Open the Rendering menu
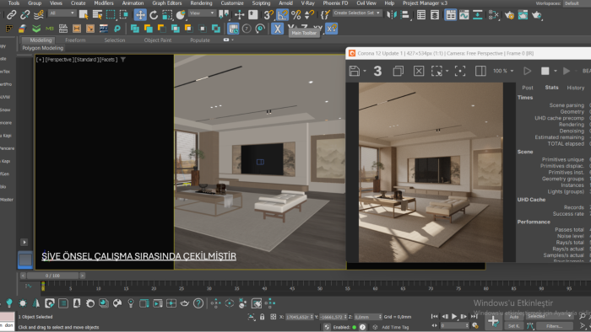The image size is (591, 332). pyautogui.click(x=201, y=3)
